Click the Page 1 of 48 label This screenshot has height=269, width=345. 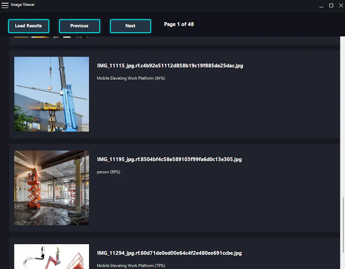pos(179,24)
